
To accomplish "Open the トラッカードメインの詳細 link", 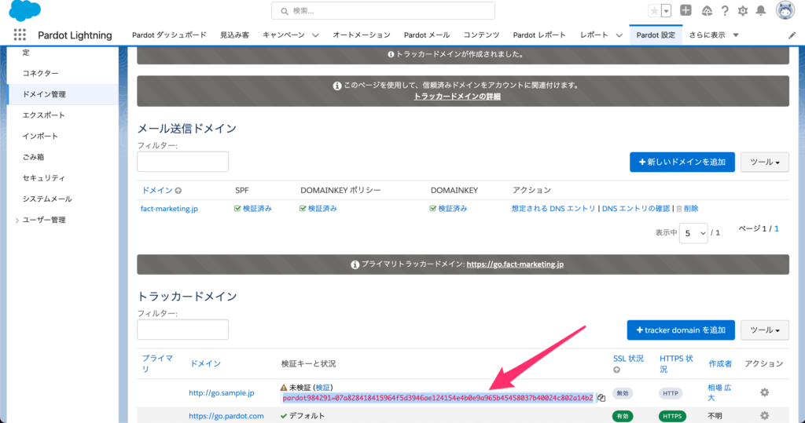I will click(x=457, y=97).
